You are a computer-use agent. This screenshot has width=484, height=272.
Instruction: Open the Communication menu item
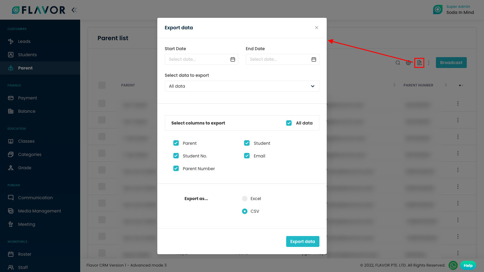pyautogui.click(x=36, y=197)
